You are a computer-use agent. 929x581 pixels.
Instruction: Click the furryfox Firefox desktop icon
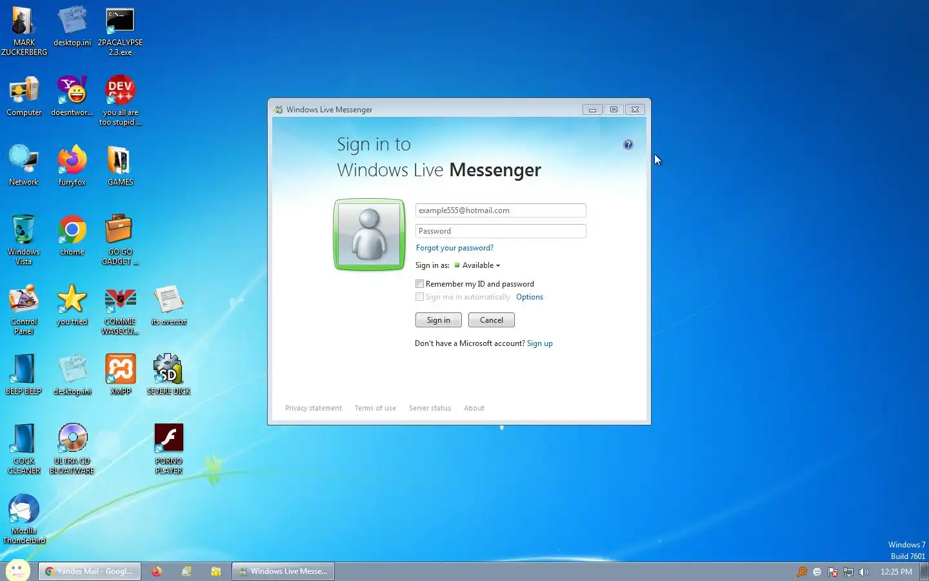[x=72, y=166]
